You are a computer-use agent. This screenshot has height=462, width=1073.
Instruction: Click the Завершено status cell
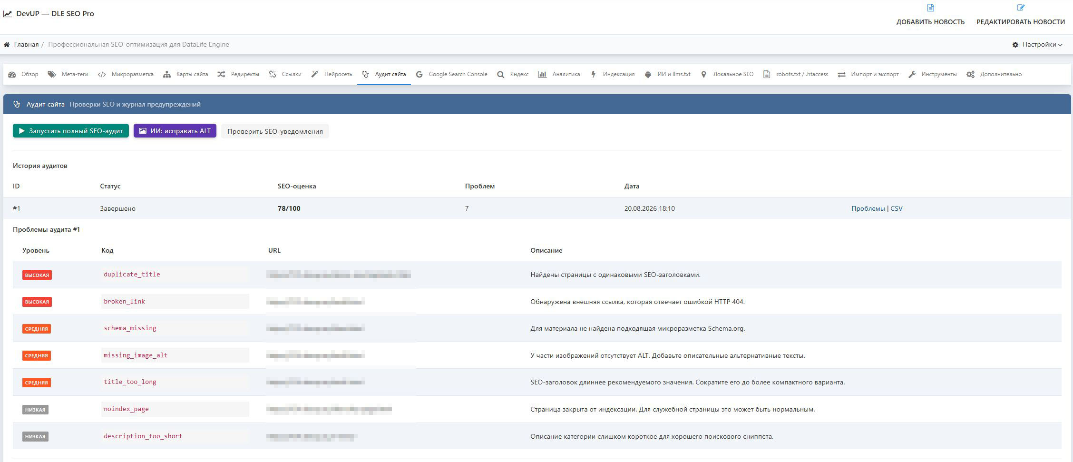[x=117, y=209]
